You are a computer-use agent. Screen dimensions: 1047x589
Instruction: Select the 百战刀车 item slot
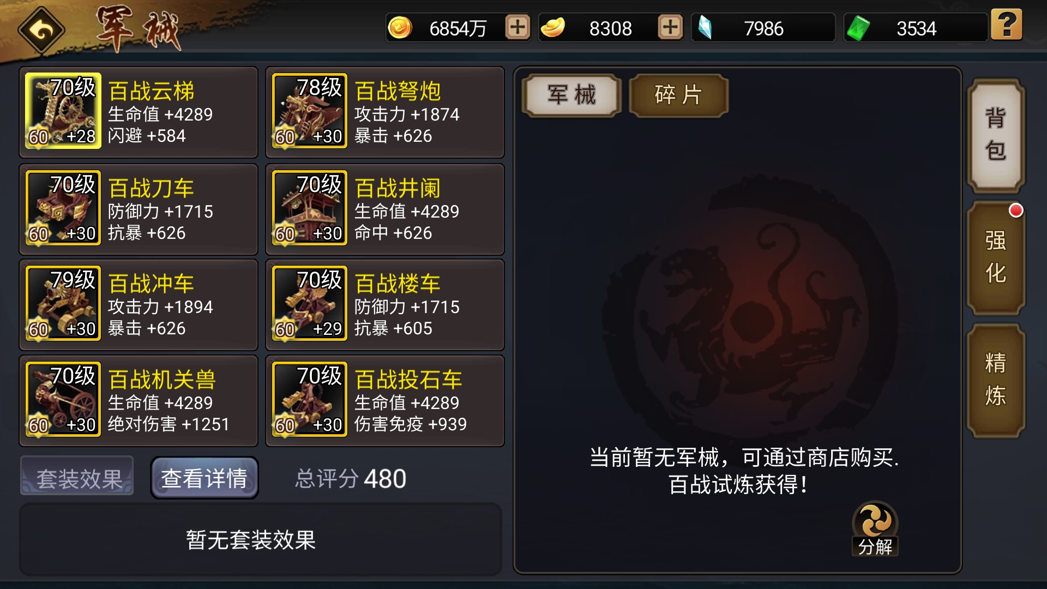point(139,209)
